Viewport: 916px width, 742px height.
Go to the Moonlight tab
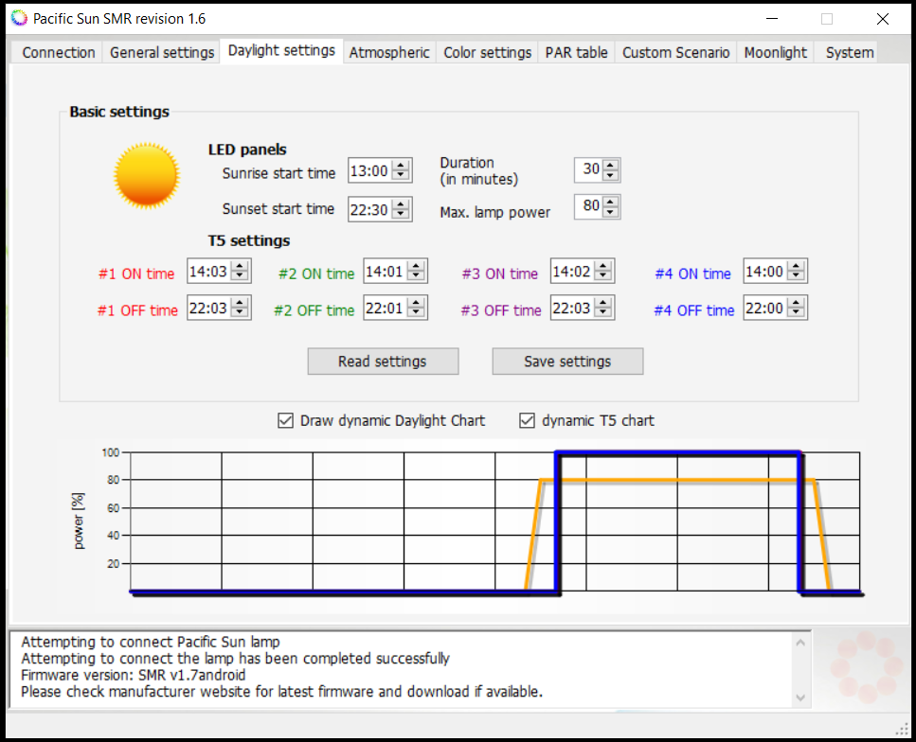[x=775, y=53]
